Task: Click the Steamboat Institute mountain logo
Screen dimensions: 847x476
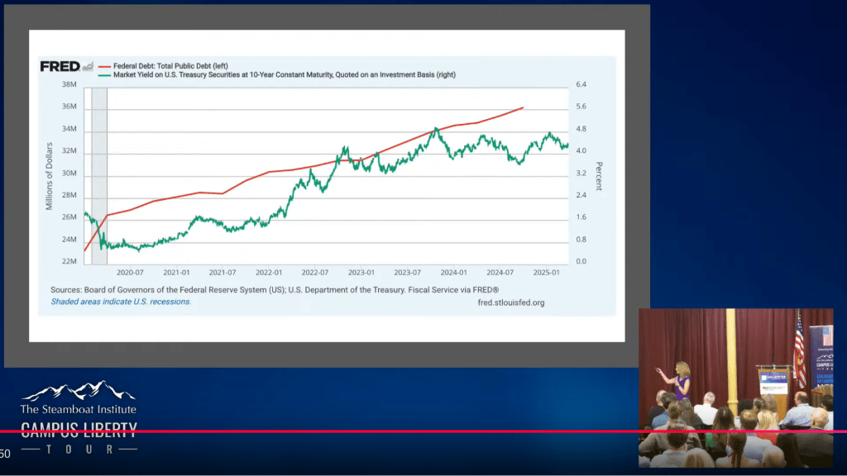Action: tap(78, 391)
